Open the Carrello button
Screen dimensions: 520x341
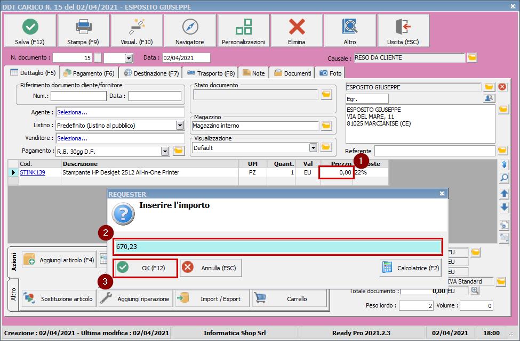click(x=290, y=298)
